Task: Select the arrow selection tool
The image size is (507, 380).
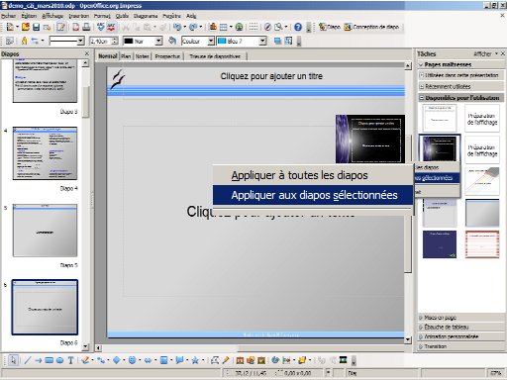Action: point(13,360)
